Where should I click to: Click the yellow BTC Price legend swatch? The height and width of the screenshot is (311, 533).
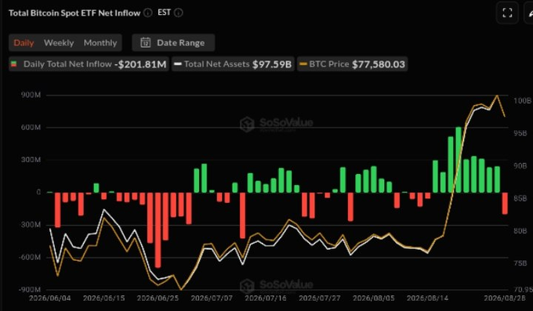303,64
